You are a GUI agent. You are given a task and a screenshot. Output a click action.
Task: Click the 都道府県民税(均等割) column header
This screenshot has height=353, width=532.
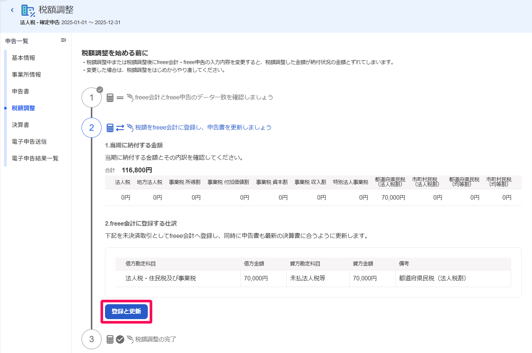tap(464, 182)
